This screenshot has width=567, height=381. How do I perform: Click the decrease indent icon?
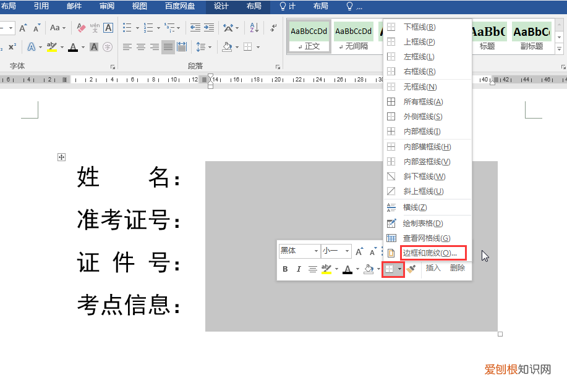point(195,27)
